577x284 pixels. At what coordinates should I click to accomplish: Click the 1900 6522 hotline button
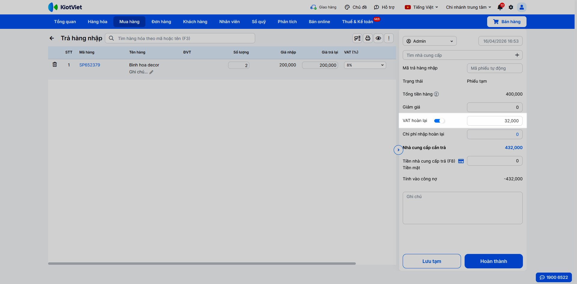click(x=554, y=277)
